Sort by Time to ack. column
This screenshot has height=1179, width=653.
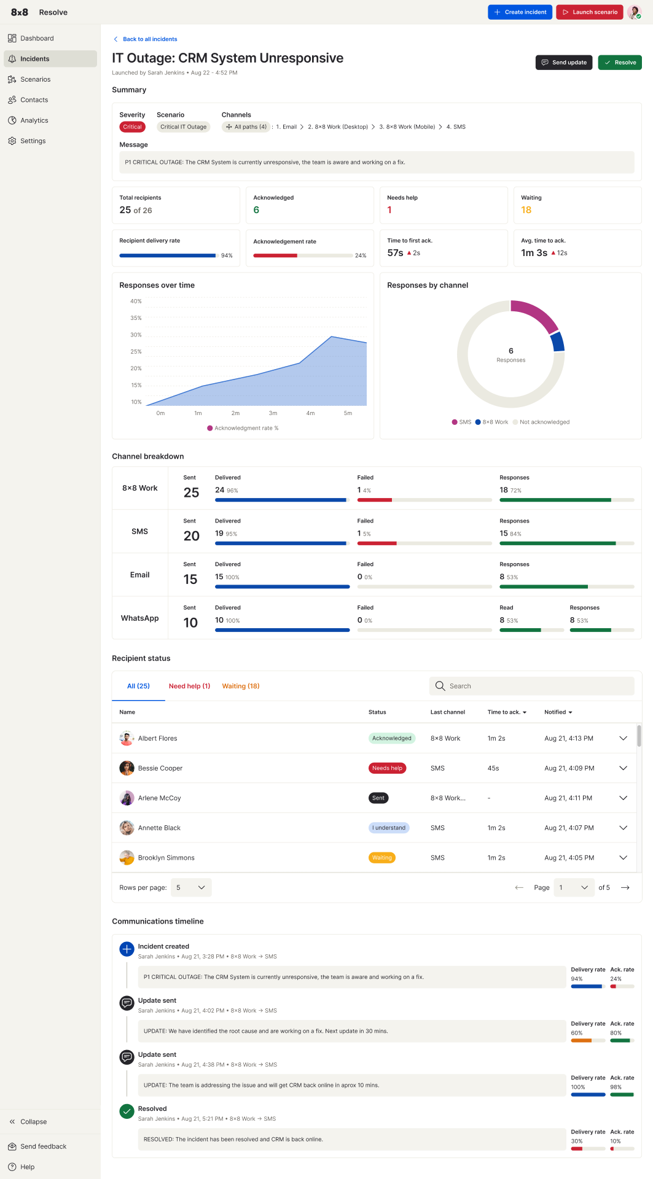coord(507,712)
